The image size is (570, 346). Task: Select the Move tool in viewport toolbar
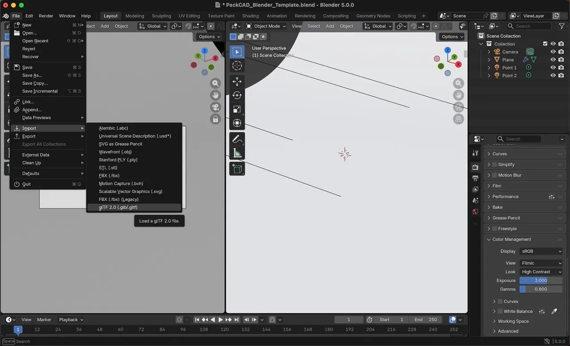click(237, 81)
